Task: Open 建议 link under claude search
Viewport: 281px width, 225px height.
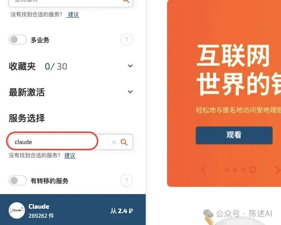Action: [70, 155]
